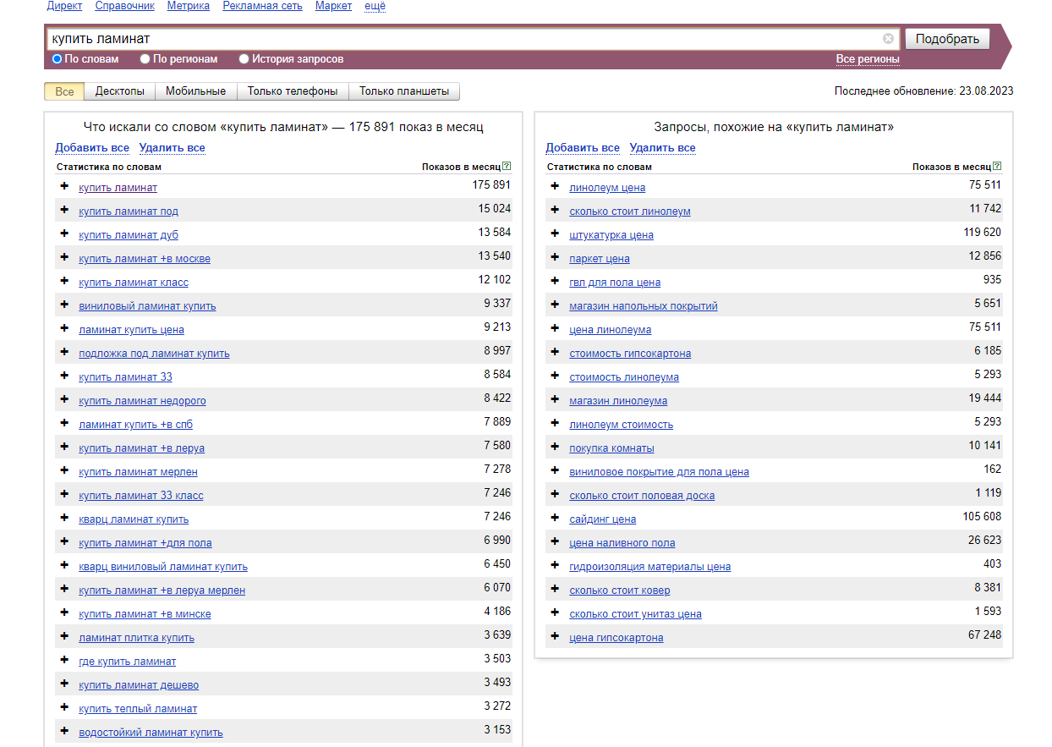Add 'сайдинг цена' via its plus icon
This screenshot has height=747, width=1052.
point(555,518)
